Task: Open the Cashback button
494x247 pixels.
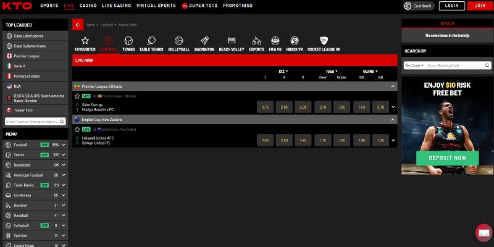Action: point(419,6)
